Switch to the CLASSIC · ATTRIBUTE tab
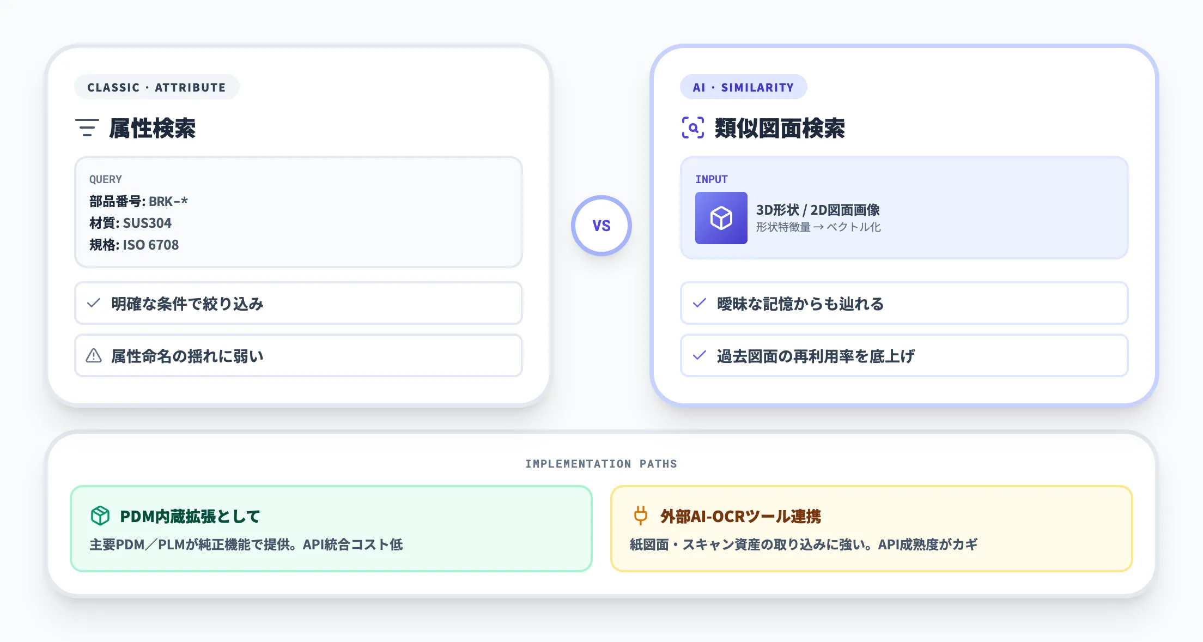1203x642 pixels. (x=157, y=87)
